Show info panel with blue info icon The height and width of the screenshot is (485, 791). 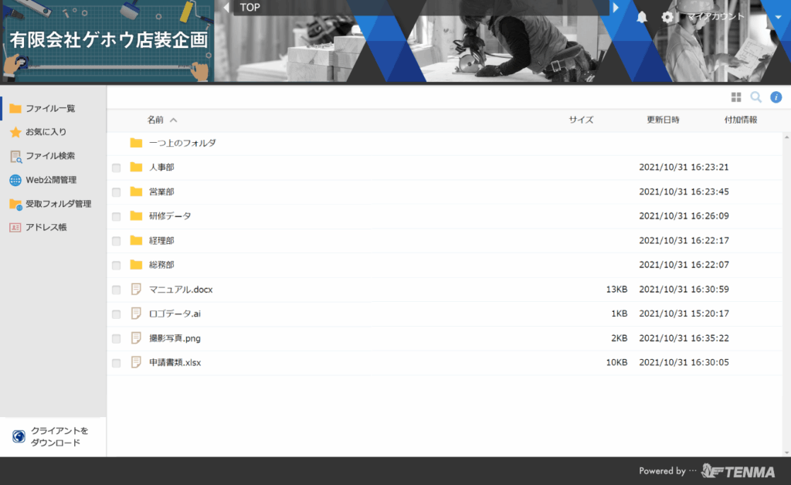776,97
